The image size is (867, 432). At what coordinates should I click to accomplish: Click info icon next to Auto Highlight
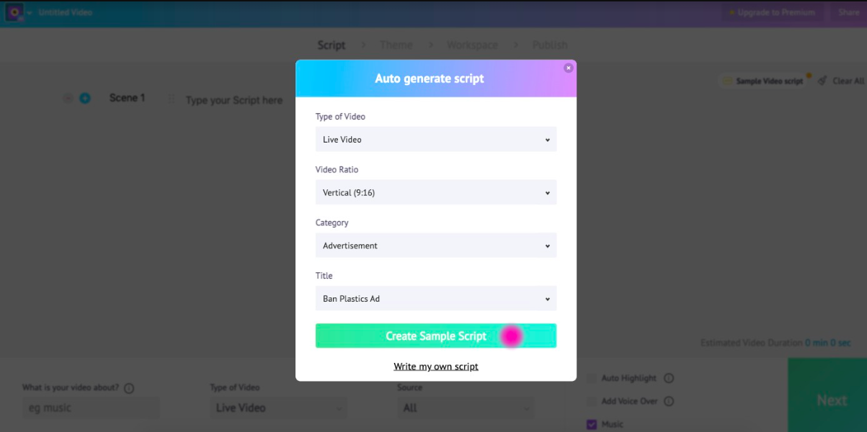(669, 378)
